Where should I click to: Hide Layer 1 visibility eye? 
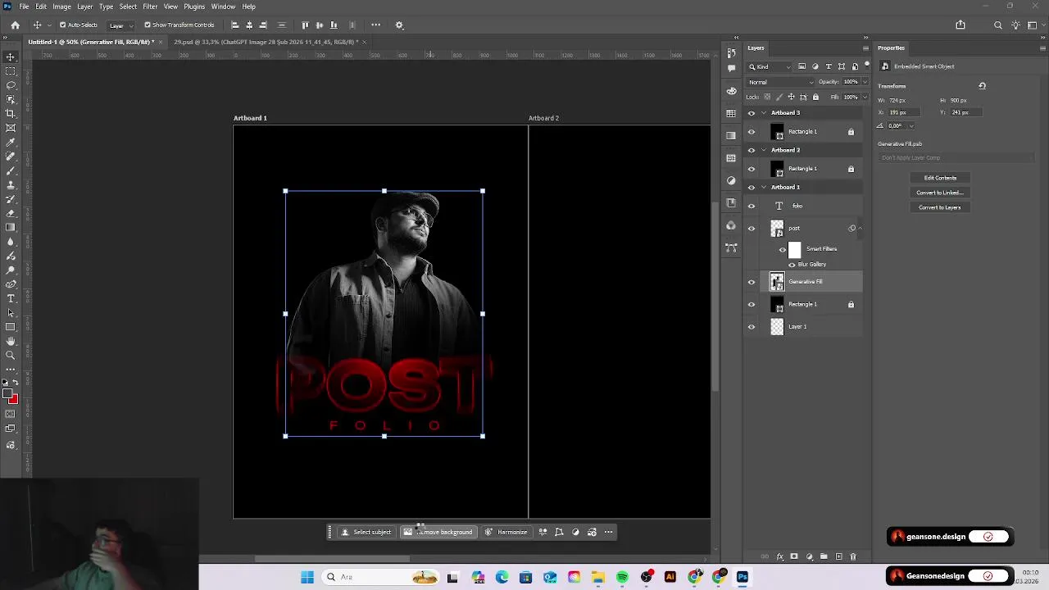752,327
